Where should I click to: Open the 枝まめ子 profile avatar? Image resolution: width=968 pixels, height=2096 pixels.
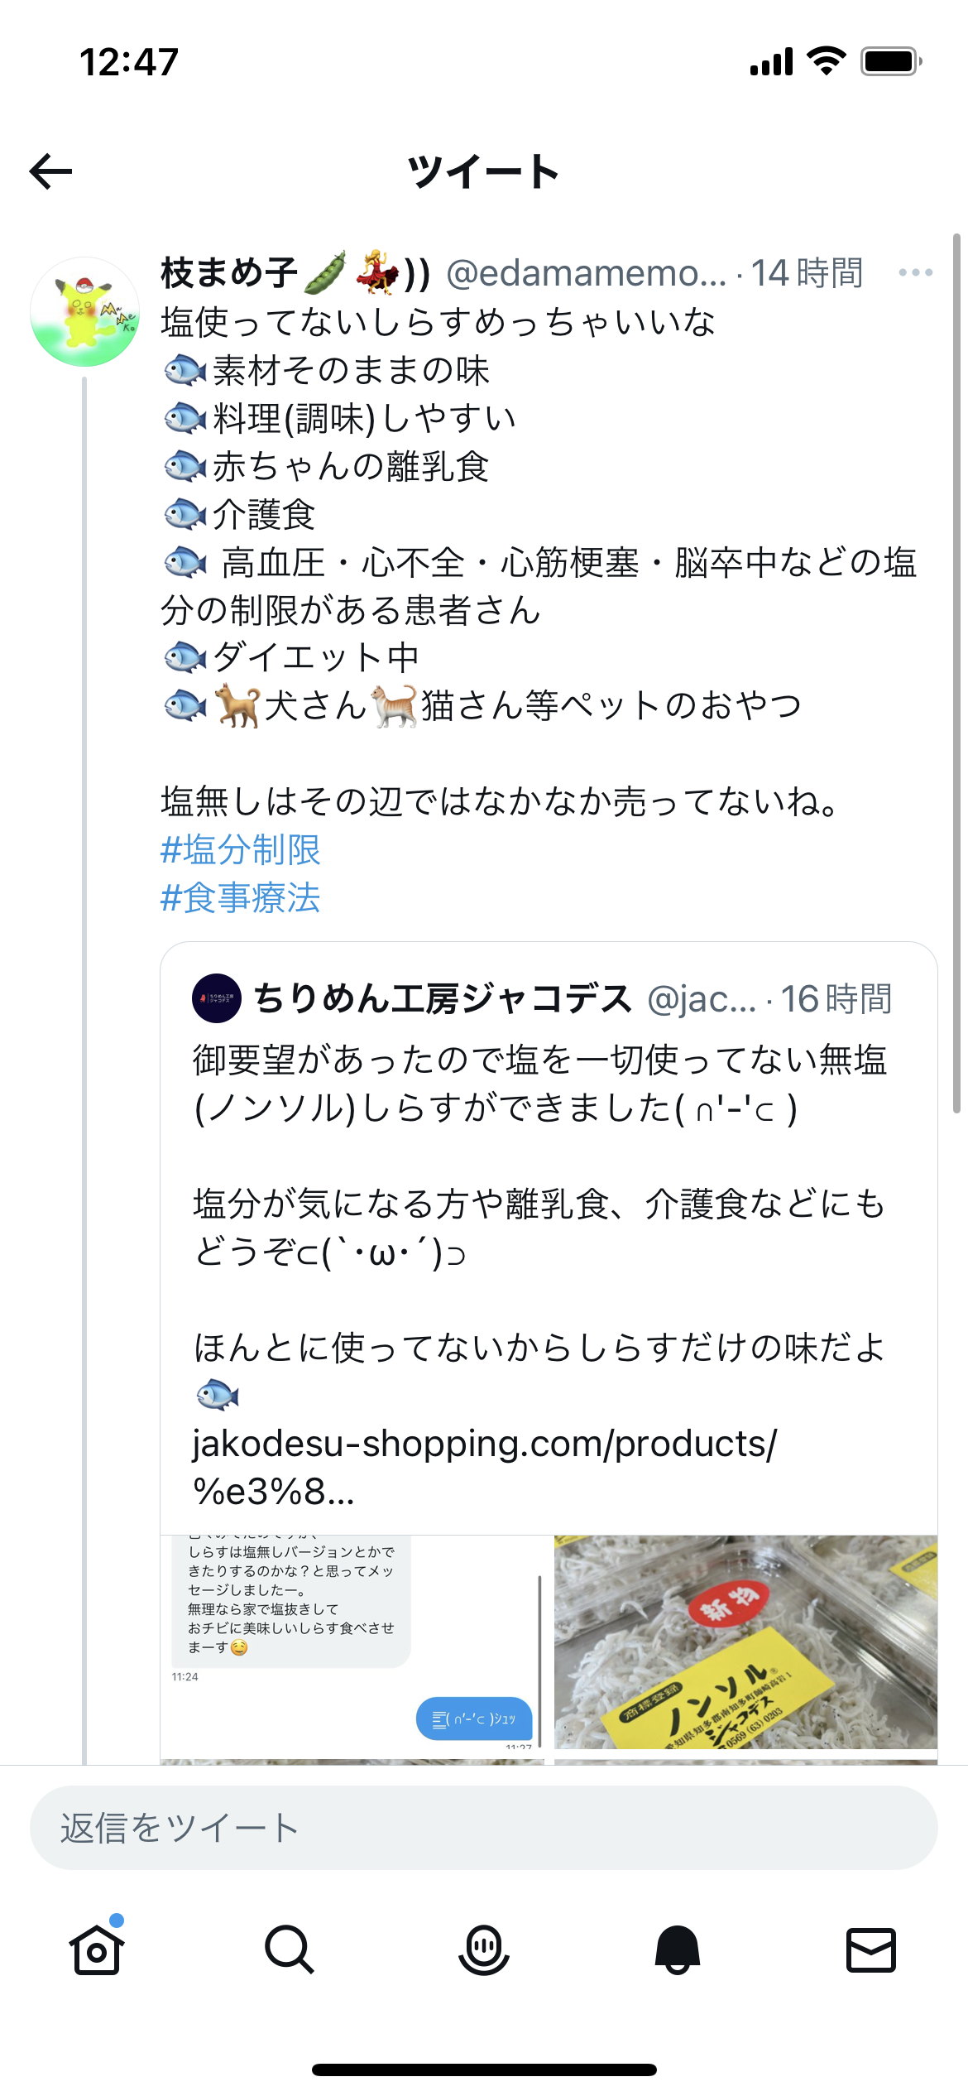(84, 312)
